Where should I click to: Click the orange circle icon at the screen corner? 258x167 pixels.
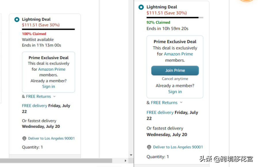pyautogui.click(x=247, y=1)
